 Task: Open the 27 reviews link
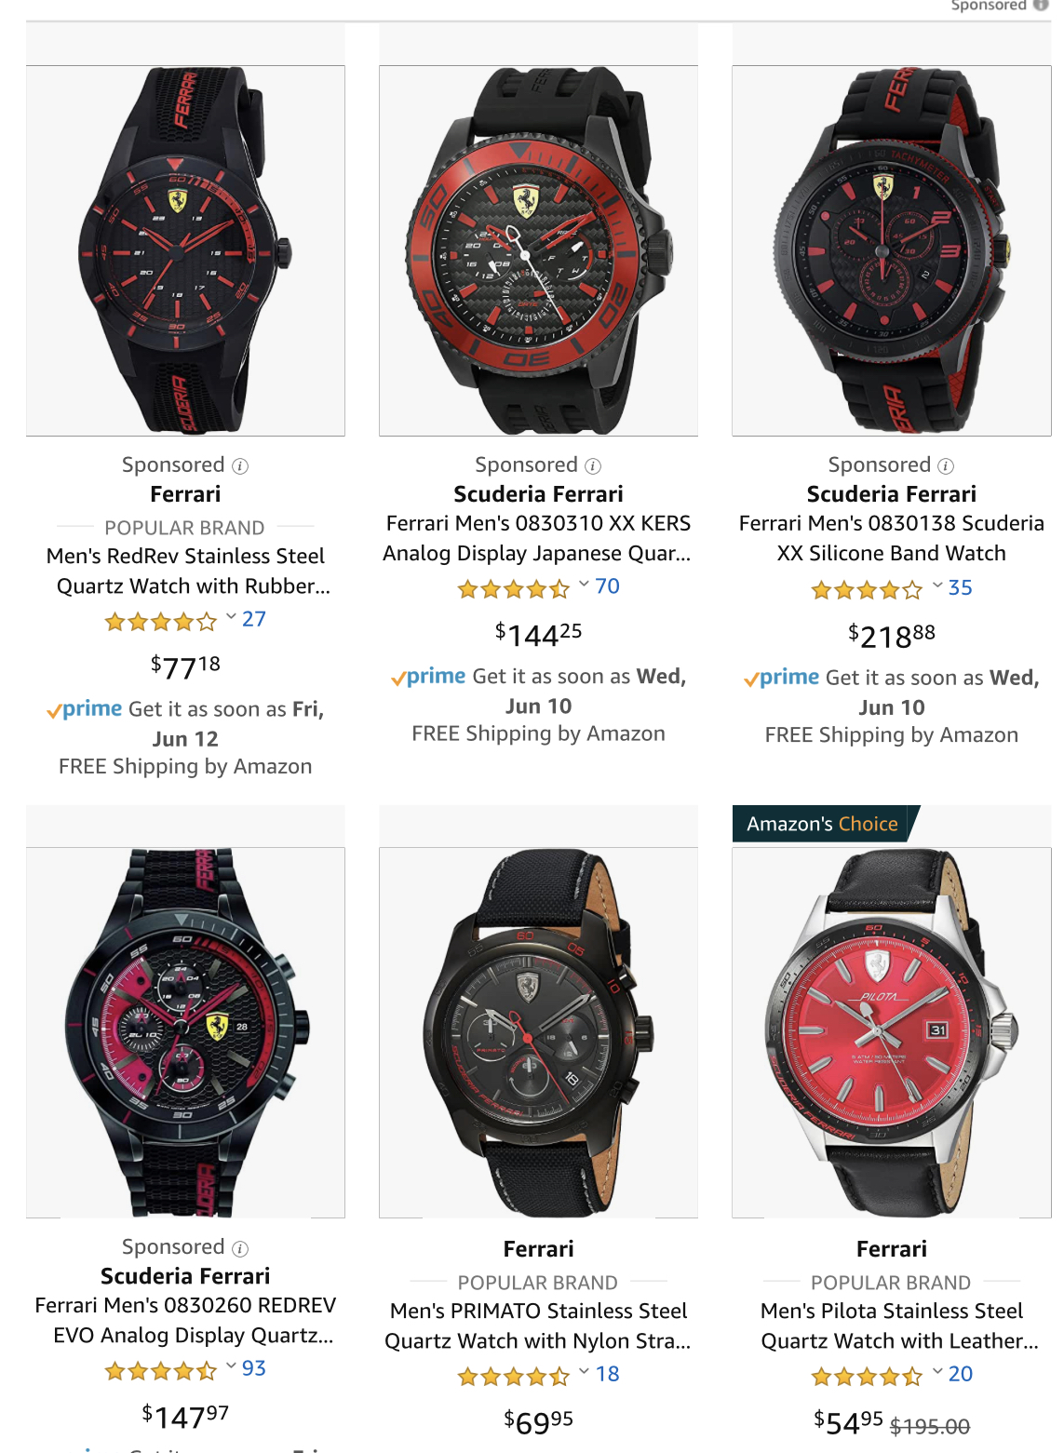(x=254, y=619)
